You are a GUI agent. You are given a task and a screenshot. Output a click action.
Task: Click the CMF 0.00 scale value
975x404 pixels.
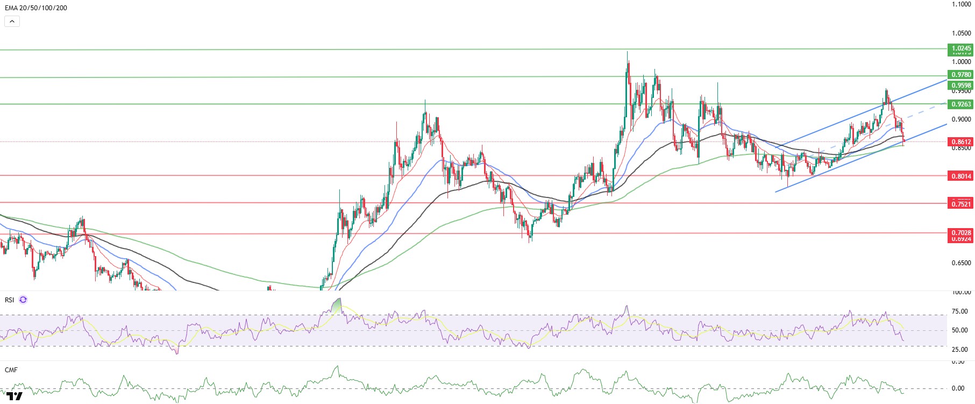coord(958,388)
